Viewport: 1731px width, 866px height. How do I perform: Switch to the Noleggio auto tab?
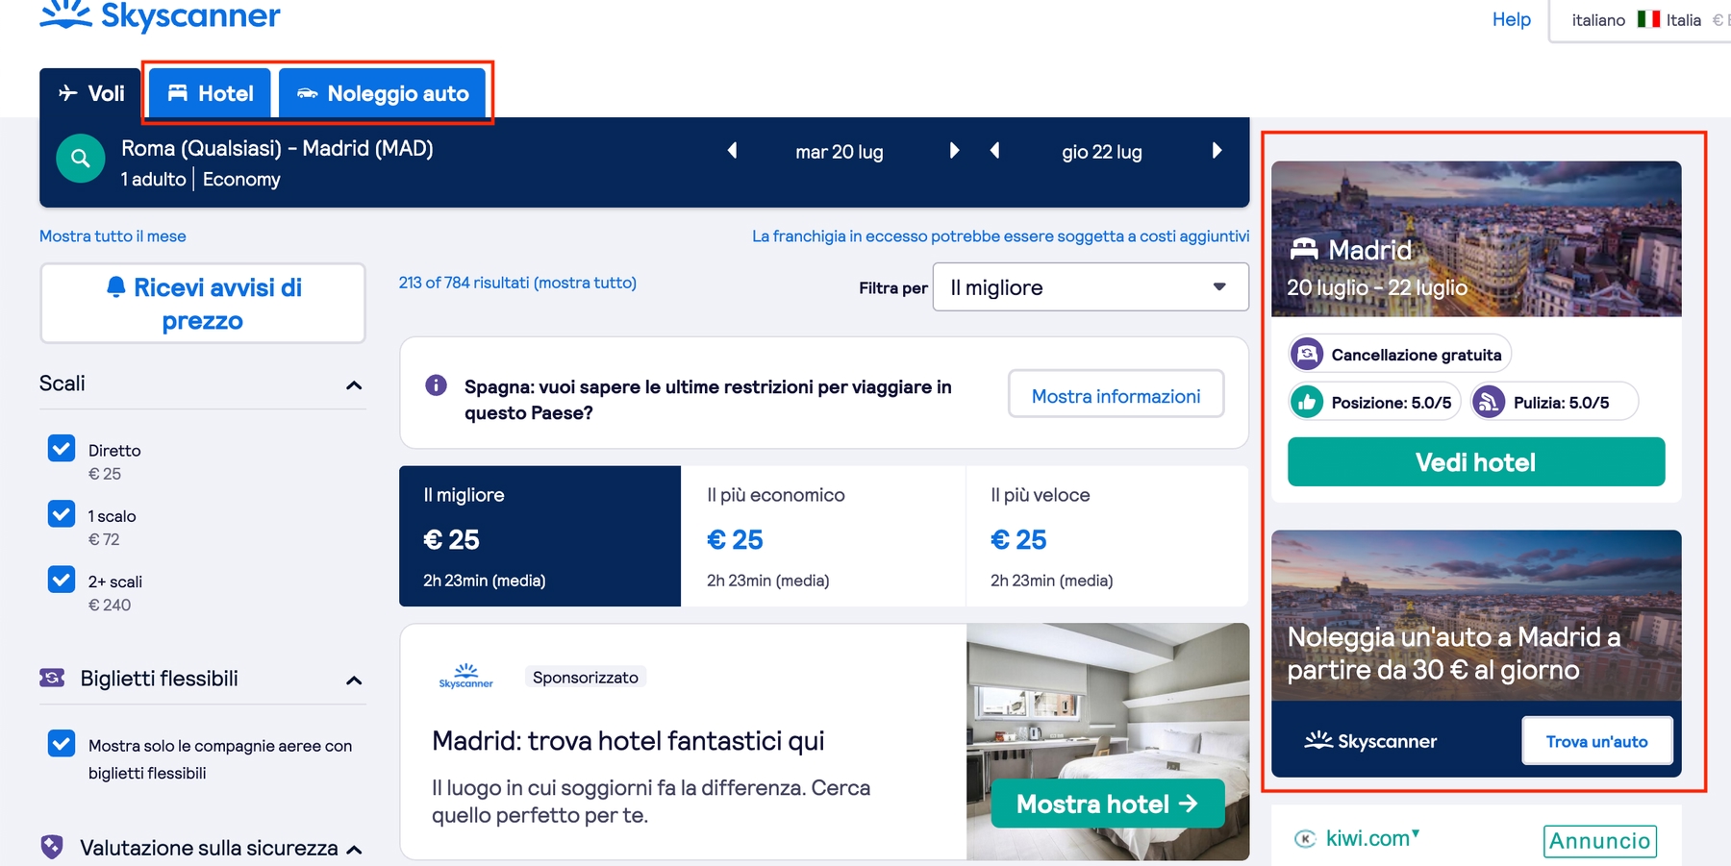coord(383,93)
